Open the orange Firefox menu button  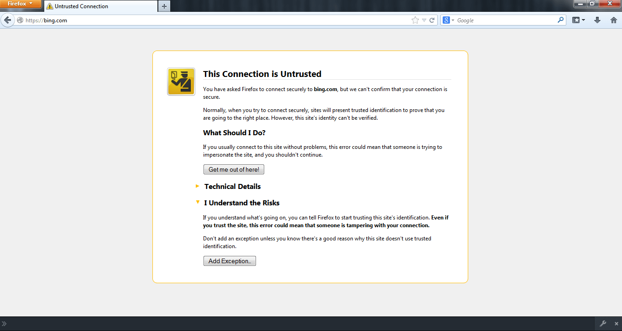[x=21, y=4]
